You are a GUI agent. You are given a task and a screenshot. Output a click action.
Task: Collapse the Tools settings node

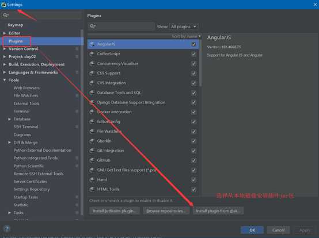coord(5,80)
